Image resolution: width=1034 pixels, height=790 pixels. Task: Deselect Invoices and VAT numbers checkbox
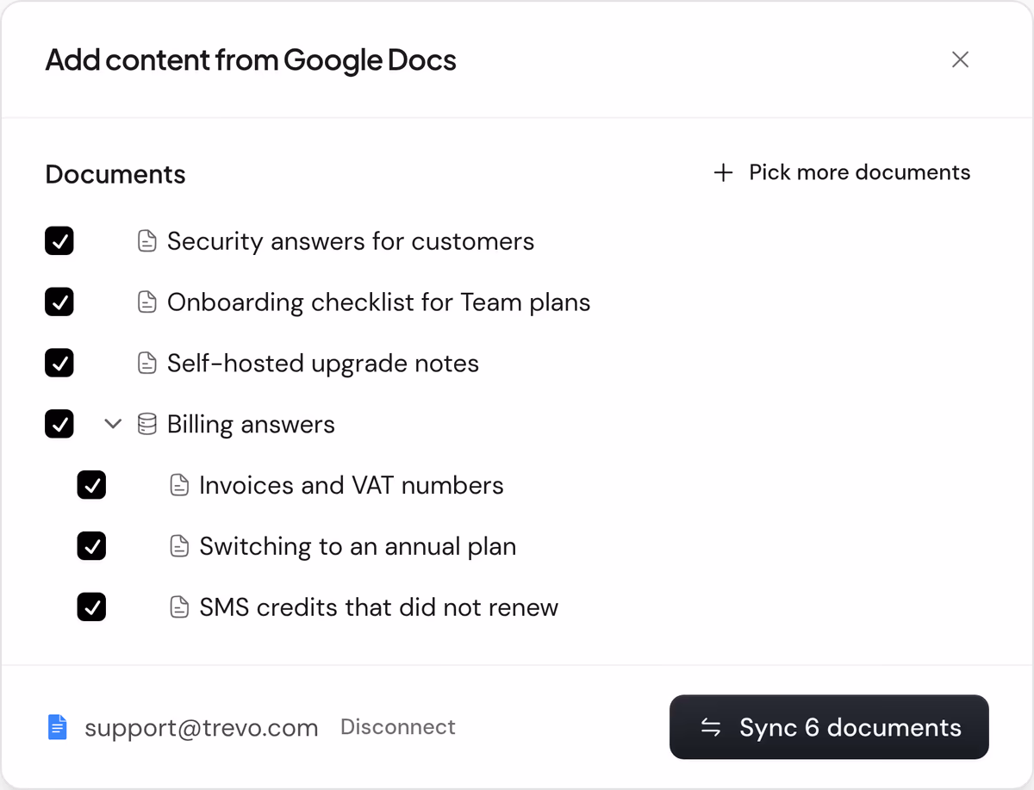(91, 485)
